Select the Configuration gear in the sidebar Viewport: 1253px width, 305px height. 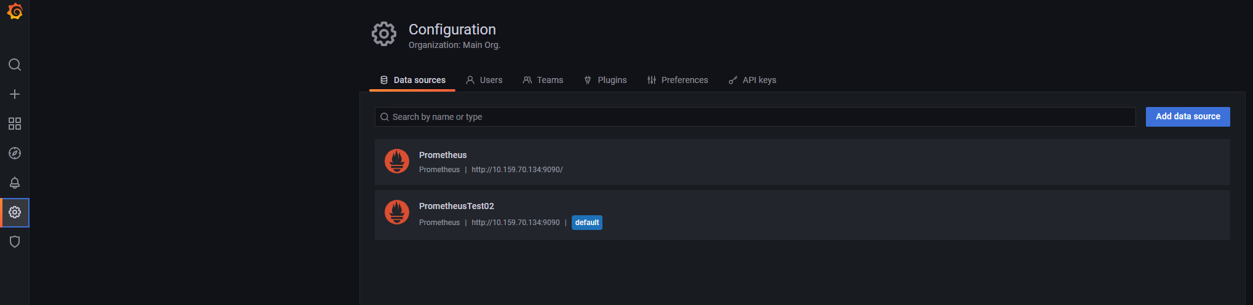(15, 212)
